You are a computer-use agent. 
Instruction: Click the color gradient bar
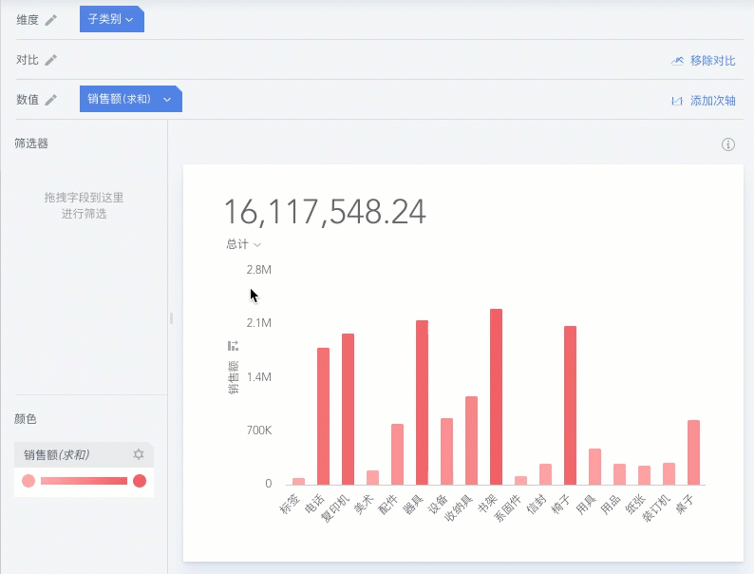[x=84, y=481]
